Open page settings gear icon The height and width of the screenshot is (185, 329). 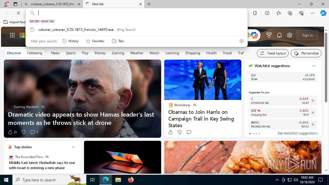click(290, 35)
